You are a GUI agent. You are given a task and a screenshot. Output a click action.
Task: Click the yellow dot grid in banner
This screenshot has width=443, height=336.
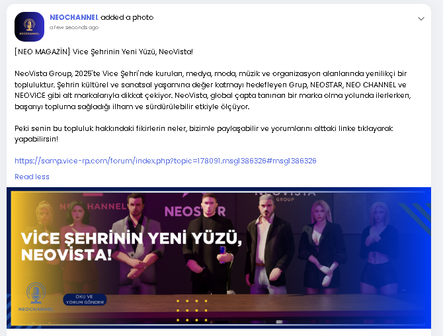tap(192, 310)
